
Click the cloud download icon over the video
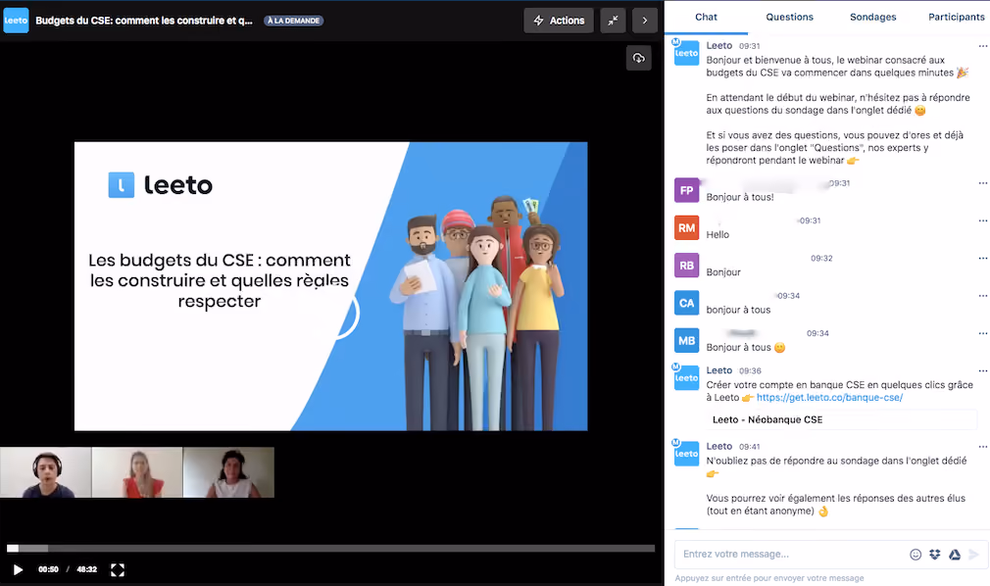click(639, 58)
